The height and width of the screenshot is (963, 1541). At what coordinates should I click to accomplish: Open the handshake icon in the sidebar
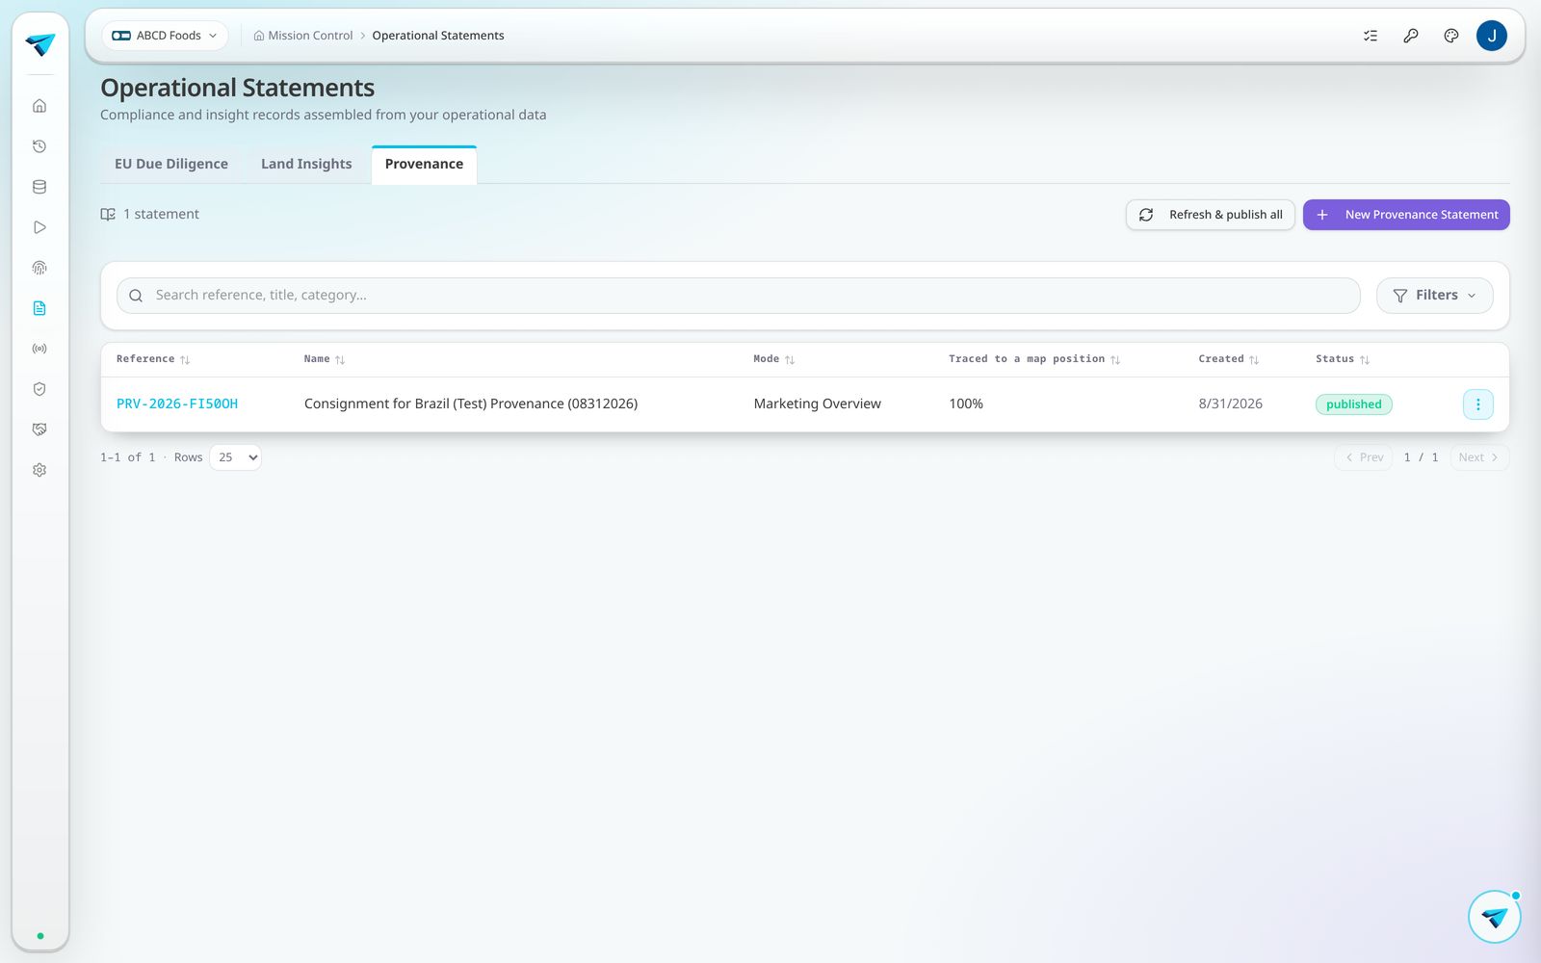39,429
